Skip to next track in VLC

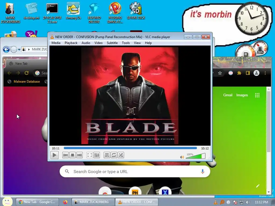click(x=79, y=155)
